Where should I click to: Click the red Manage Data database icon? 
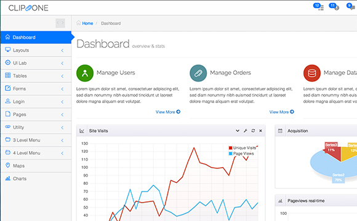(312, 73)
